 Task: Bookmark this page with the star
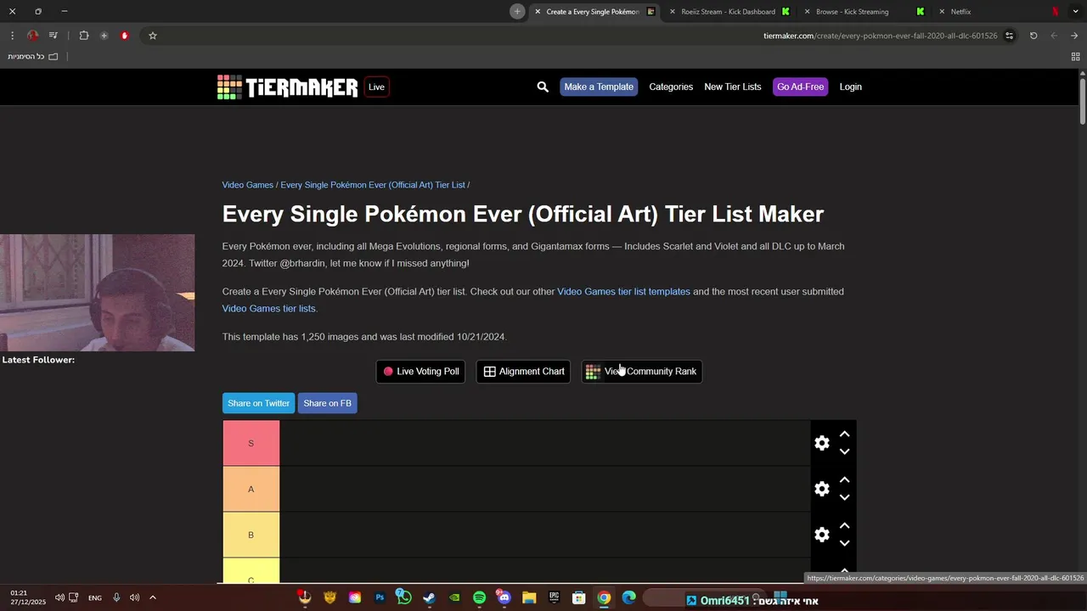tap(153, 36)
